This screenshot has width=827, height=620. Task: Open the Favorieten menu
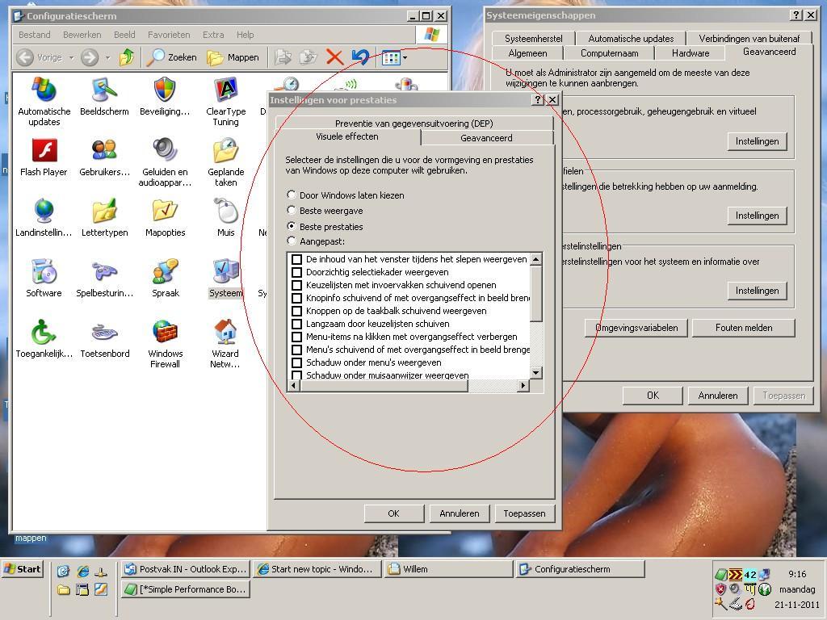click(169, 35)
